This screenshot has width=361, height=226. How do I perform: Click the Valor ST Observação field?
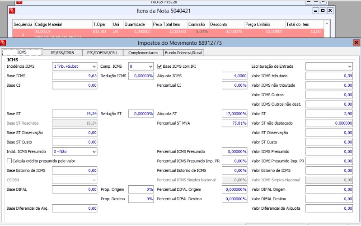tap(329, 132)
